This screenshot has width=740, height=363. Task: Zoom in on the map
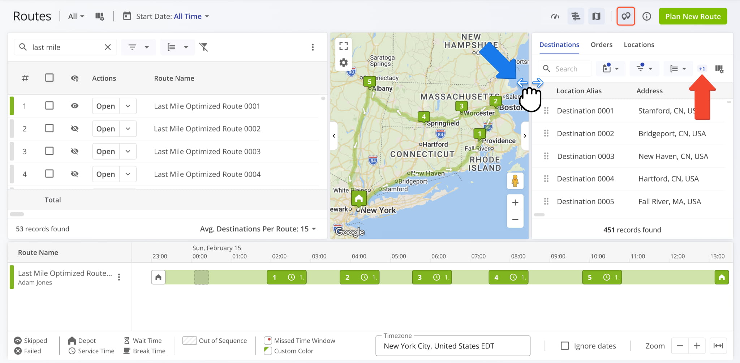[515, 202]
